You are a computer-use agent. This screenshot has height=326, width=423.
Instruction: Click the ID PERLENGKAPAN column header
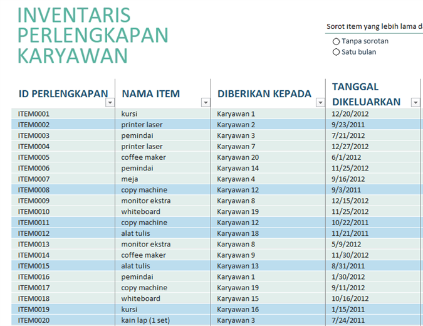click(63, 93)
